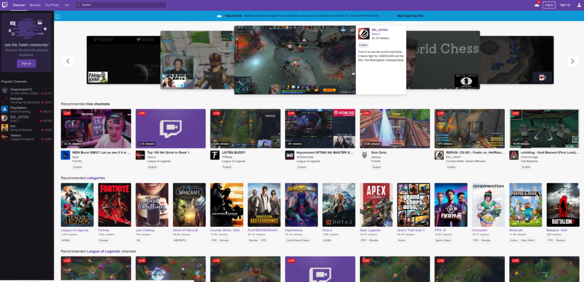Click dakotaz channel avatar icon
This screenshot has height=282, width=584.
pos(364,155)
